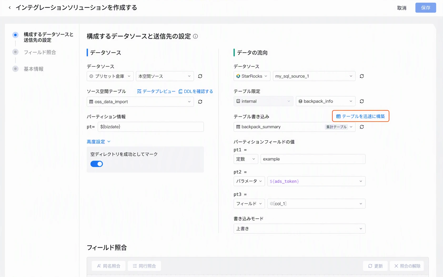This screenshot has width=443, height=277.
Task: Refresh the oss_data_import table list
Action: (200, 102)
